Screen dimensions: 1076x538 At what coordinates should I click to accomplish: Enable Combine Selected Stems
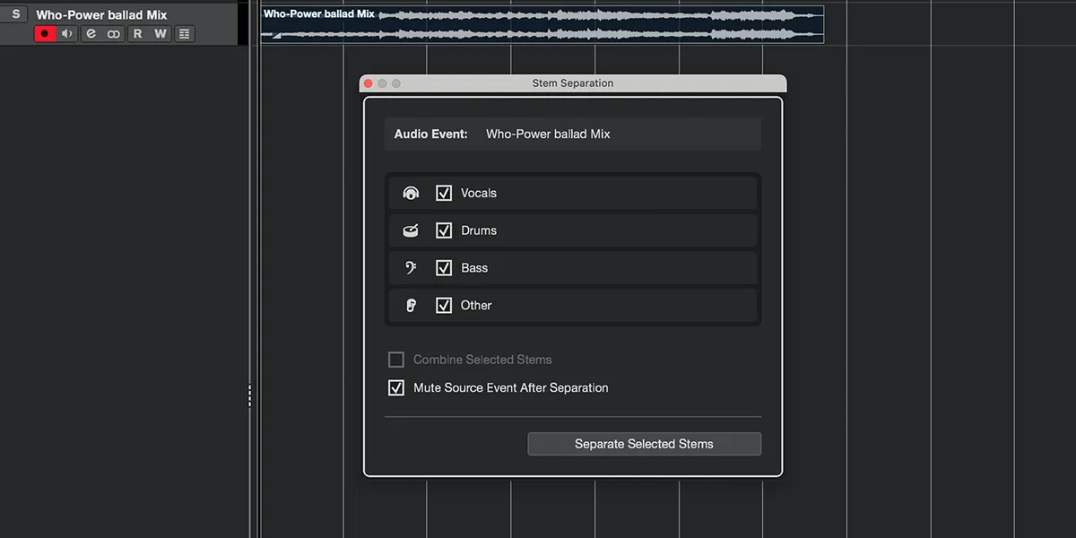point(396,359)
